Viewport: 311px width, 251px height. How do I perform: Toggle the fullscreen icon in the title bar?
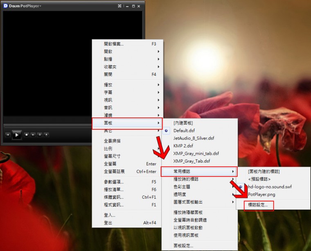(x=119, y=6)
